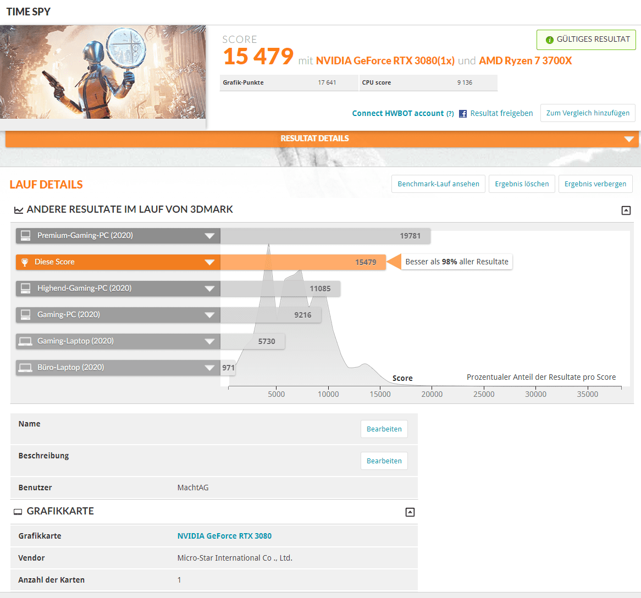Click Benchmark-Lauf ansehen button
Image resolution: width=641 pixels, height=598 pixels.
438,184
